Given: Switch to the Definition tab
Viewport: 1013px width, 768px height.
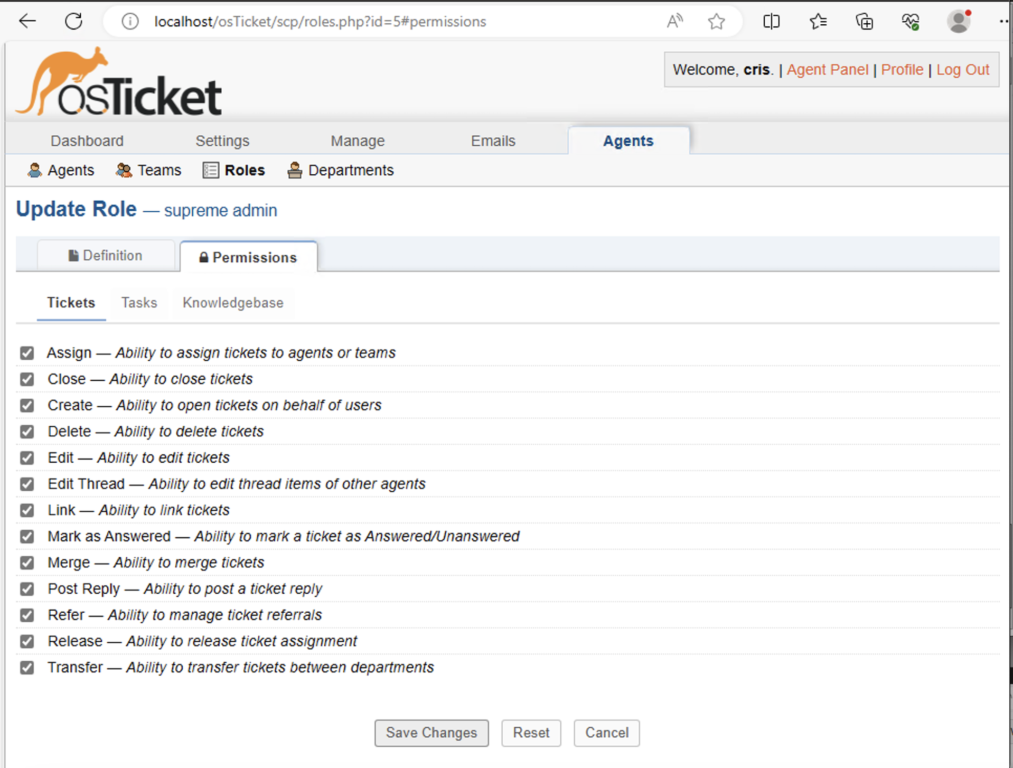Looking at the screenshot, I should 106,255.
